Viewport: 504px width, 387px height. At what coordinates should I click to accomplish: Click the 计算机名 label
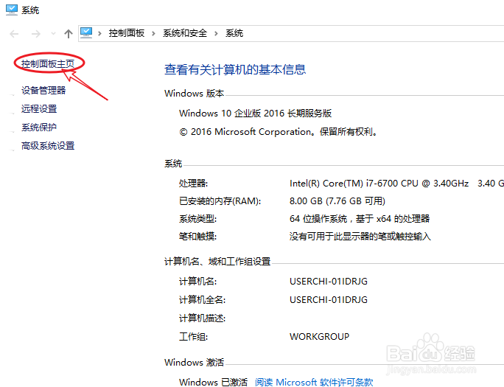click(197, 282)
